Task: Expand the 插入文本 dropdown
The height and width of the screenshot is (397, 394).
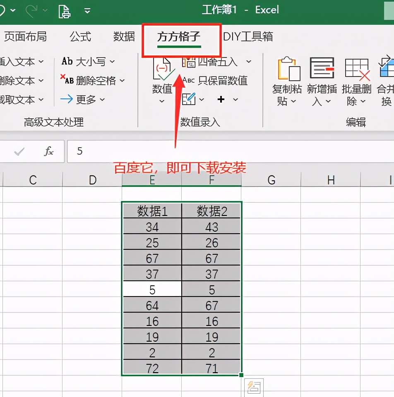Action: pos(41,62)
